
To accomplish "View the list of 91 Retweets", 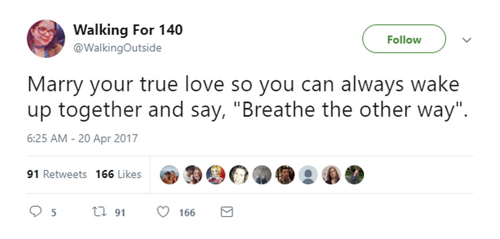I will tap(57, 174).
